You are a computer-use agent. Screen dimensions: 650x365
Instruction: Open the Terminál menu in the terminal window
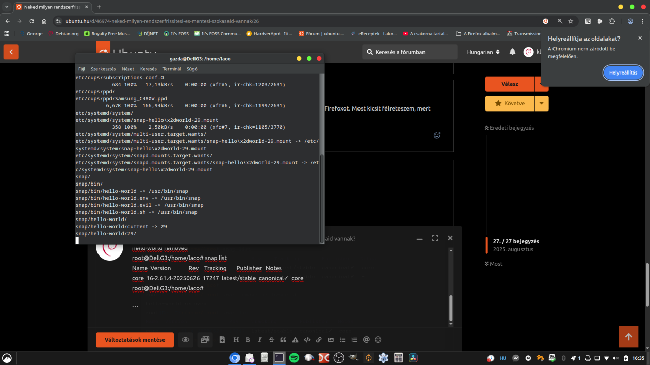[x=172, y=69]
